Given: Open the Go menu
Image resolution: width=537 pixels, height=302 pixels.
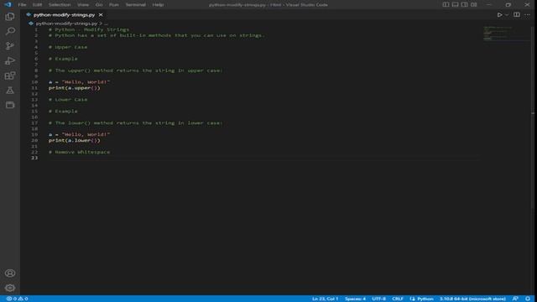Looking at the screenshot, I should click(99, 5).
